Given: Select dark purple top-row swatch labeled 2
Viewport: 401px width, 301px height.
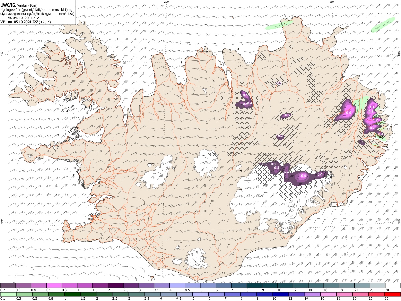Looking at the screenshot, I should click(x=116, y=285).
